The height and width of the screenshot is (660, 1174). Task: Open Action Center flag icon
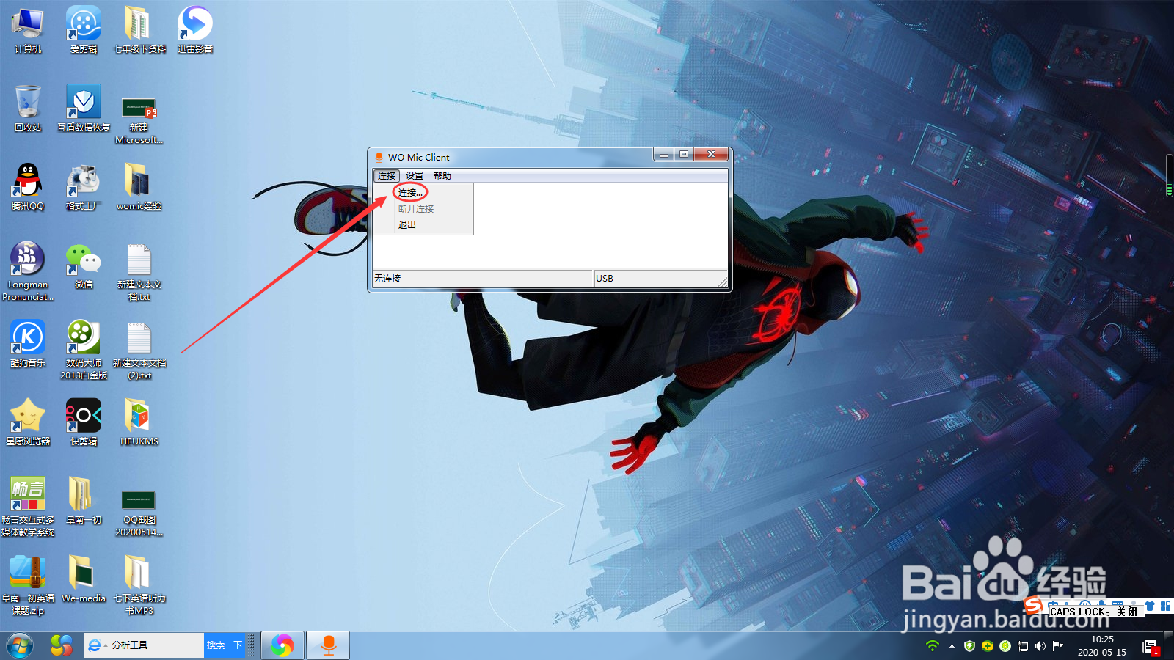[1057, 646]
